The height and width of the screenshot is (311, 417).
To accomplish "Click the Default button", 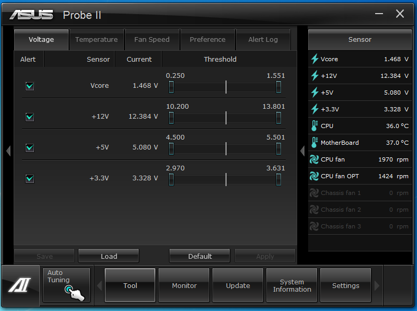I will 200,256.
